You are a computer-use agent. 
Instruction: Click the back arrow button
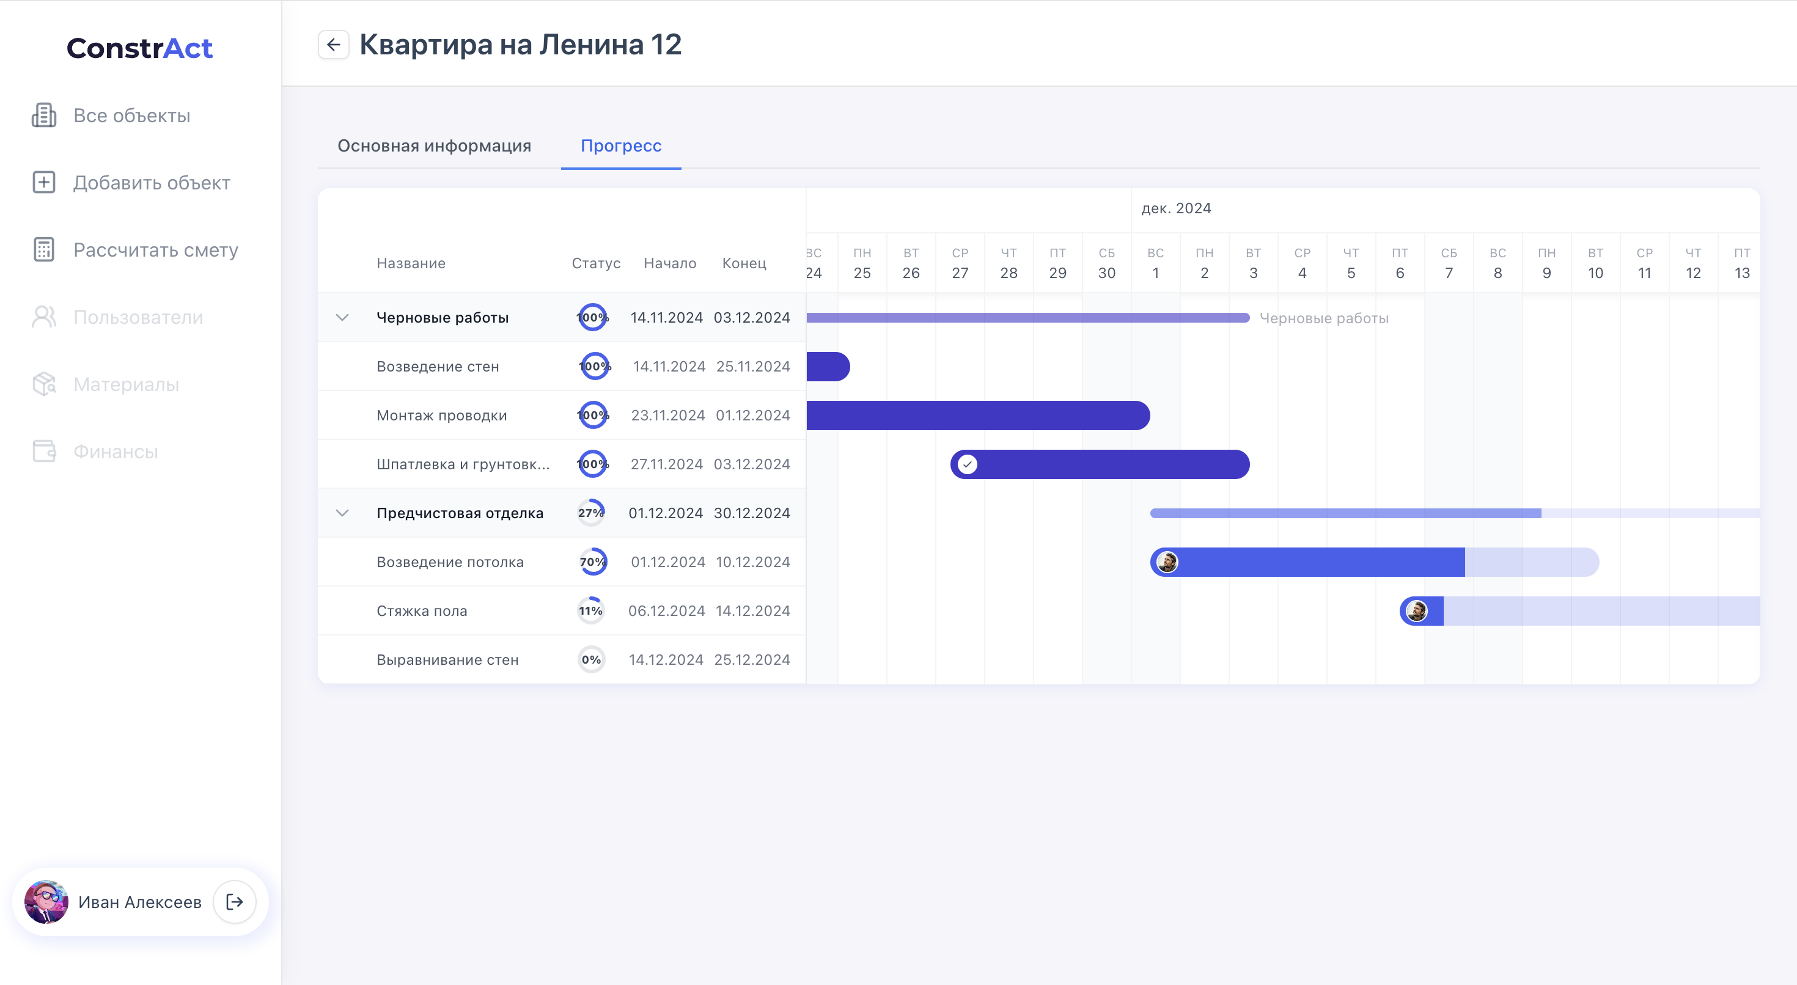[334, 45]
